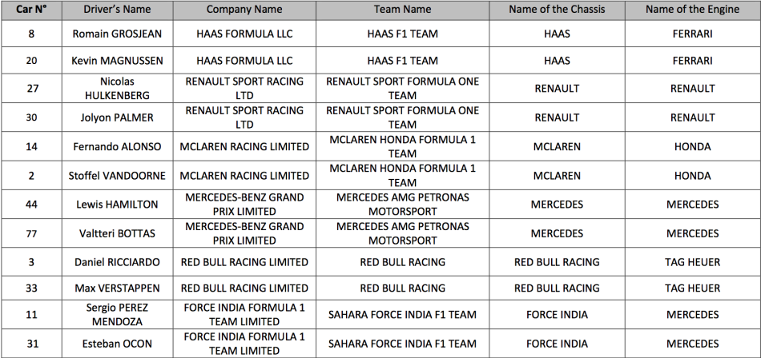
Task: Select the Jolyon PALMER cell
Action: click(x=117, y=117)
